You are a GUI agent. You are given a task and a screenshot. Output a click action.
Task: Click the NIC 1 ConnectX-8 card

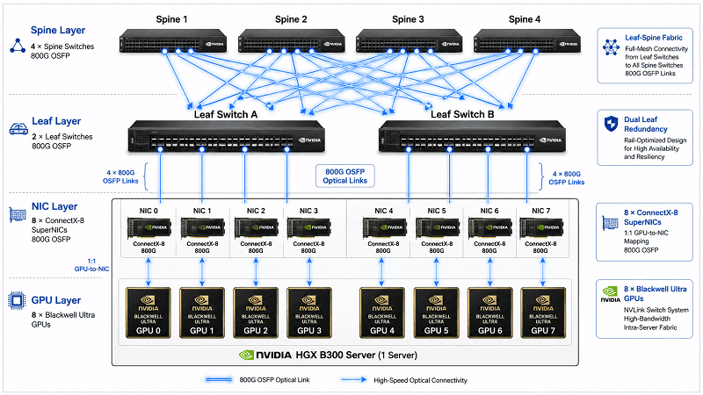[203, 228]
